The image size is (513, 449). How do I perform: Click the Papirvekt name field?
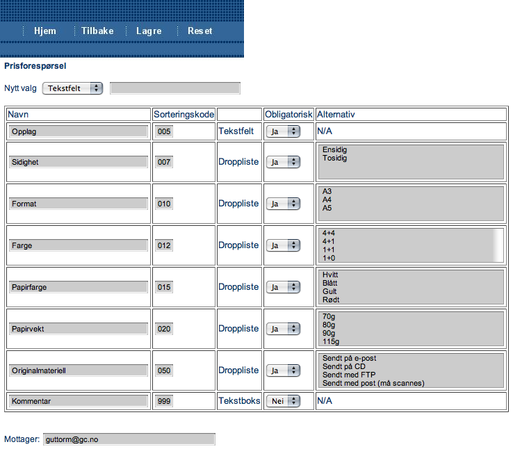[x=79, y=329]
